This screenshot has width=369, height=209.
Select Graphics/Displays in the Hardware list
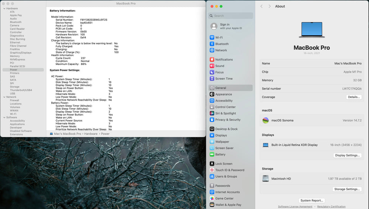(21, 53)
